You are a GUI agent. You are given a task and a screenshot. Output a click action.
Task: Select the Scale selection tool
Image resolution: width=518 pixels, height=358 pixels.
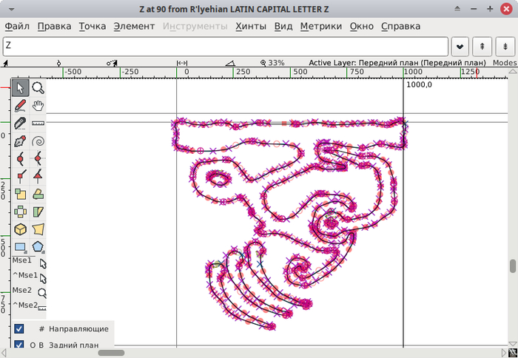(21, 195)
